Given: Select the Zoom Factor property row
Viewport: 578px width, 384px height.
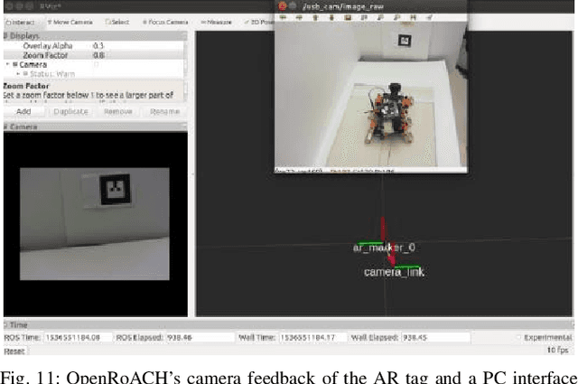Looking at the screenshot, I should click(x=94, y=55).
